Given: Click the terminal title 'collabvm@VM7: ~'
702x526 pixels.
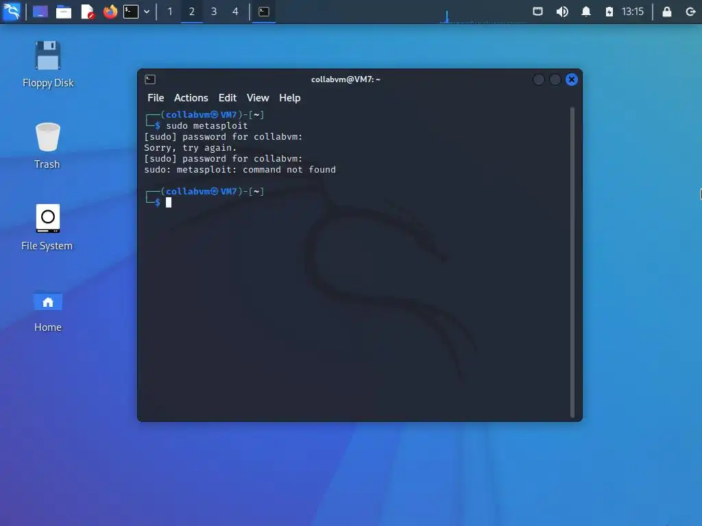Looking at the screenshot, I should tap(346, 79).
